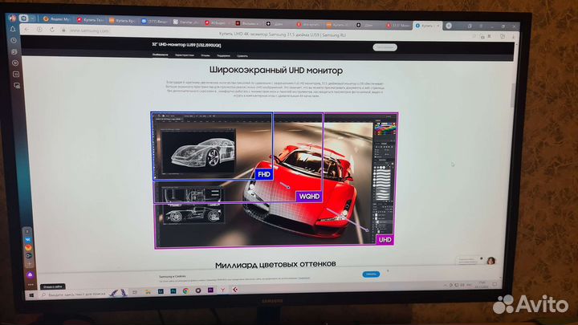
Task: Switch to the first Yandex tab
Action: click(x=56, y=18)
